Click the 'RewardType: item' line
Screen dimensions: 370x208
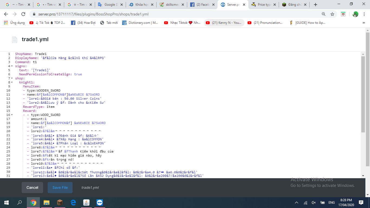pyautogui.click(x=39, y=107)
